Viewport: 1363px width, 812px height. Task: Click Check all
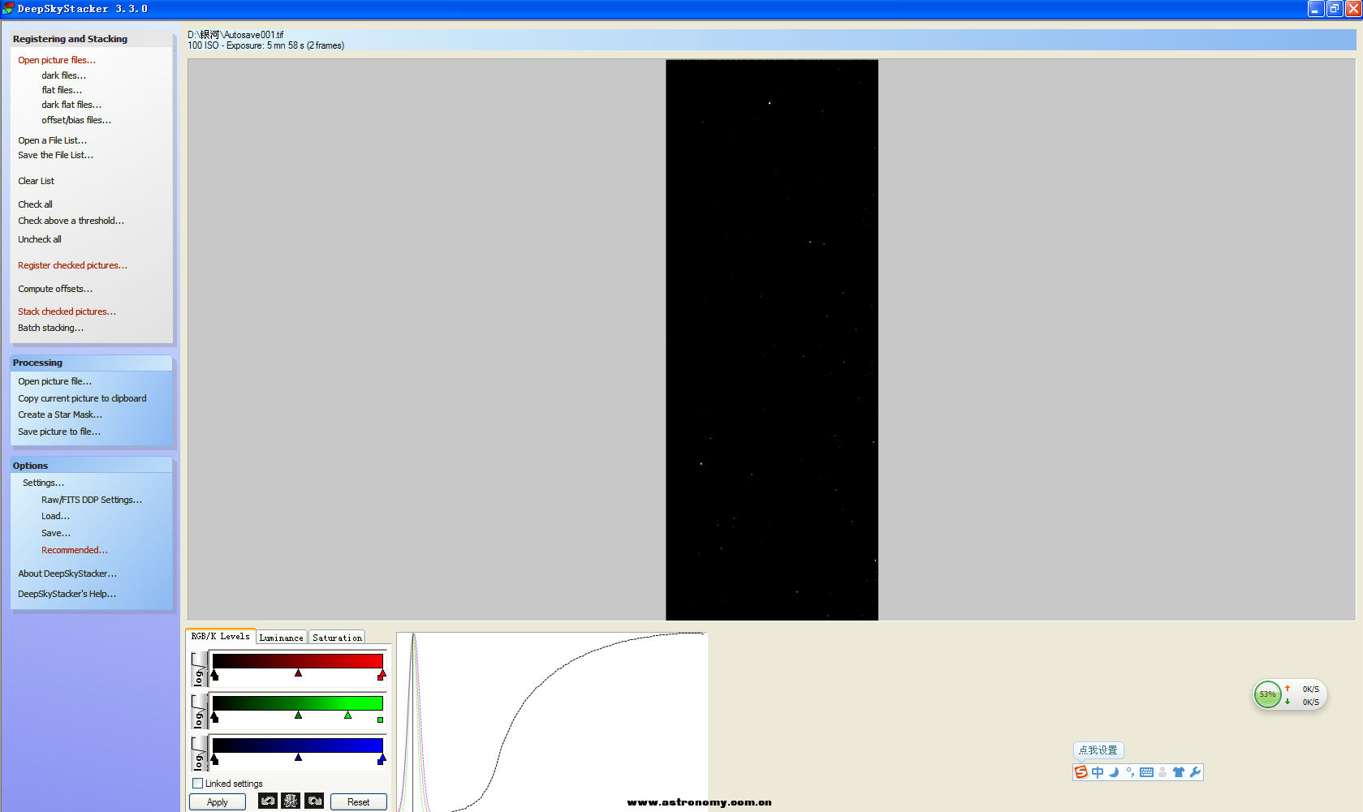[35, 204]
